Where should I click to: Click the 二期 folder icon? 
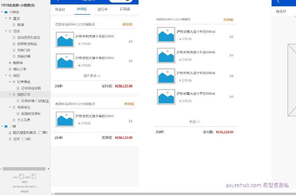pyautogui.click(x=6, y=126)
